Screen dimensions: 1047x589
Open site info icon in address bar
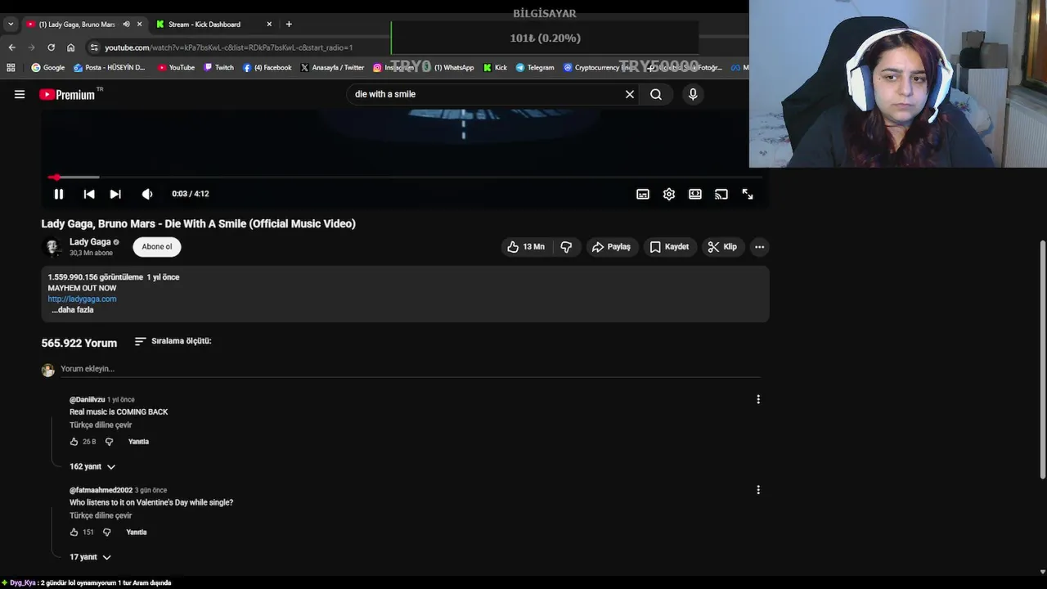tap(95, 47)
